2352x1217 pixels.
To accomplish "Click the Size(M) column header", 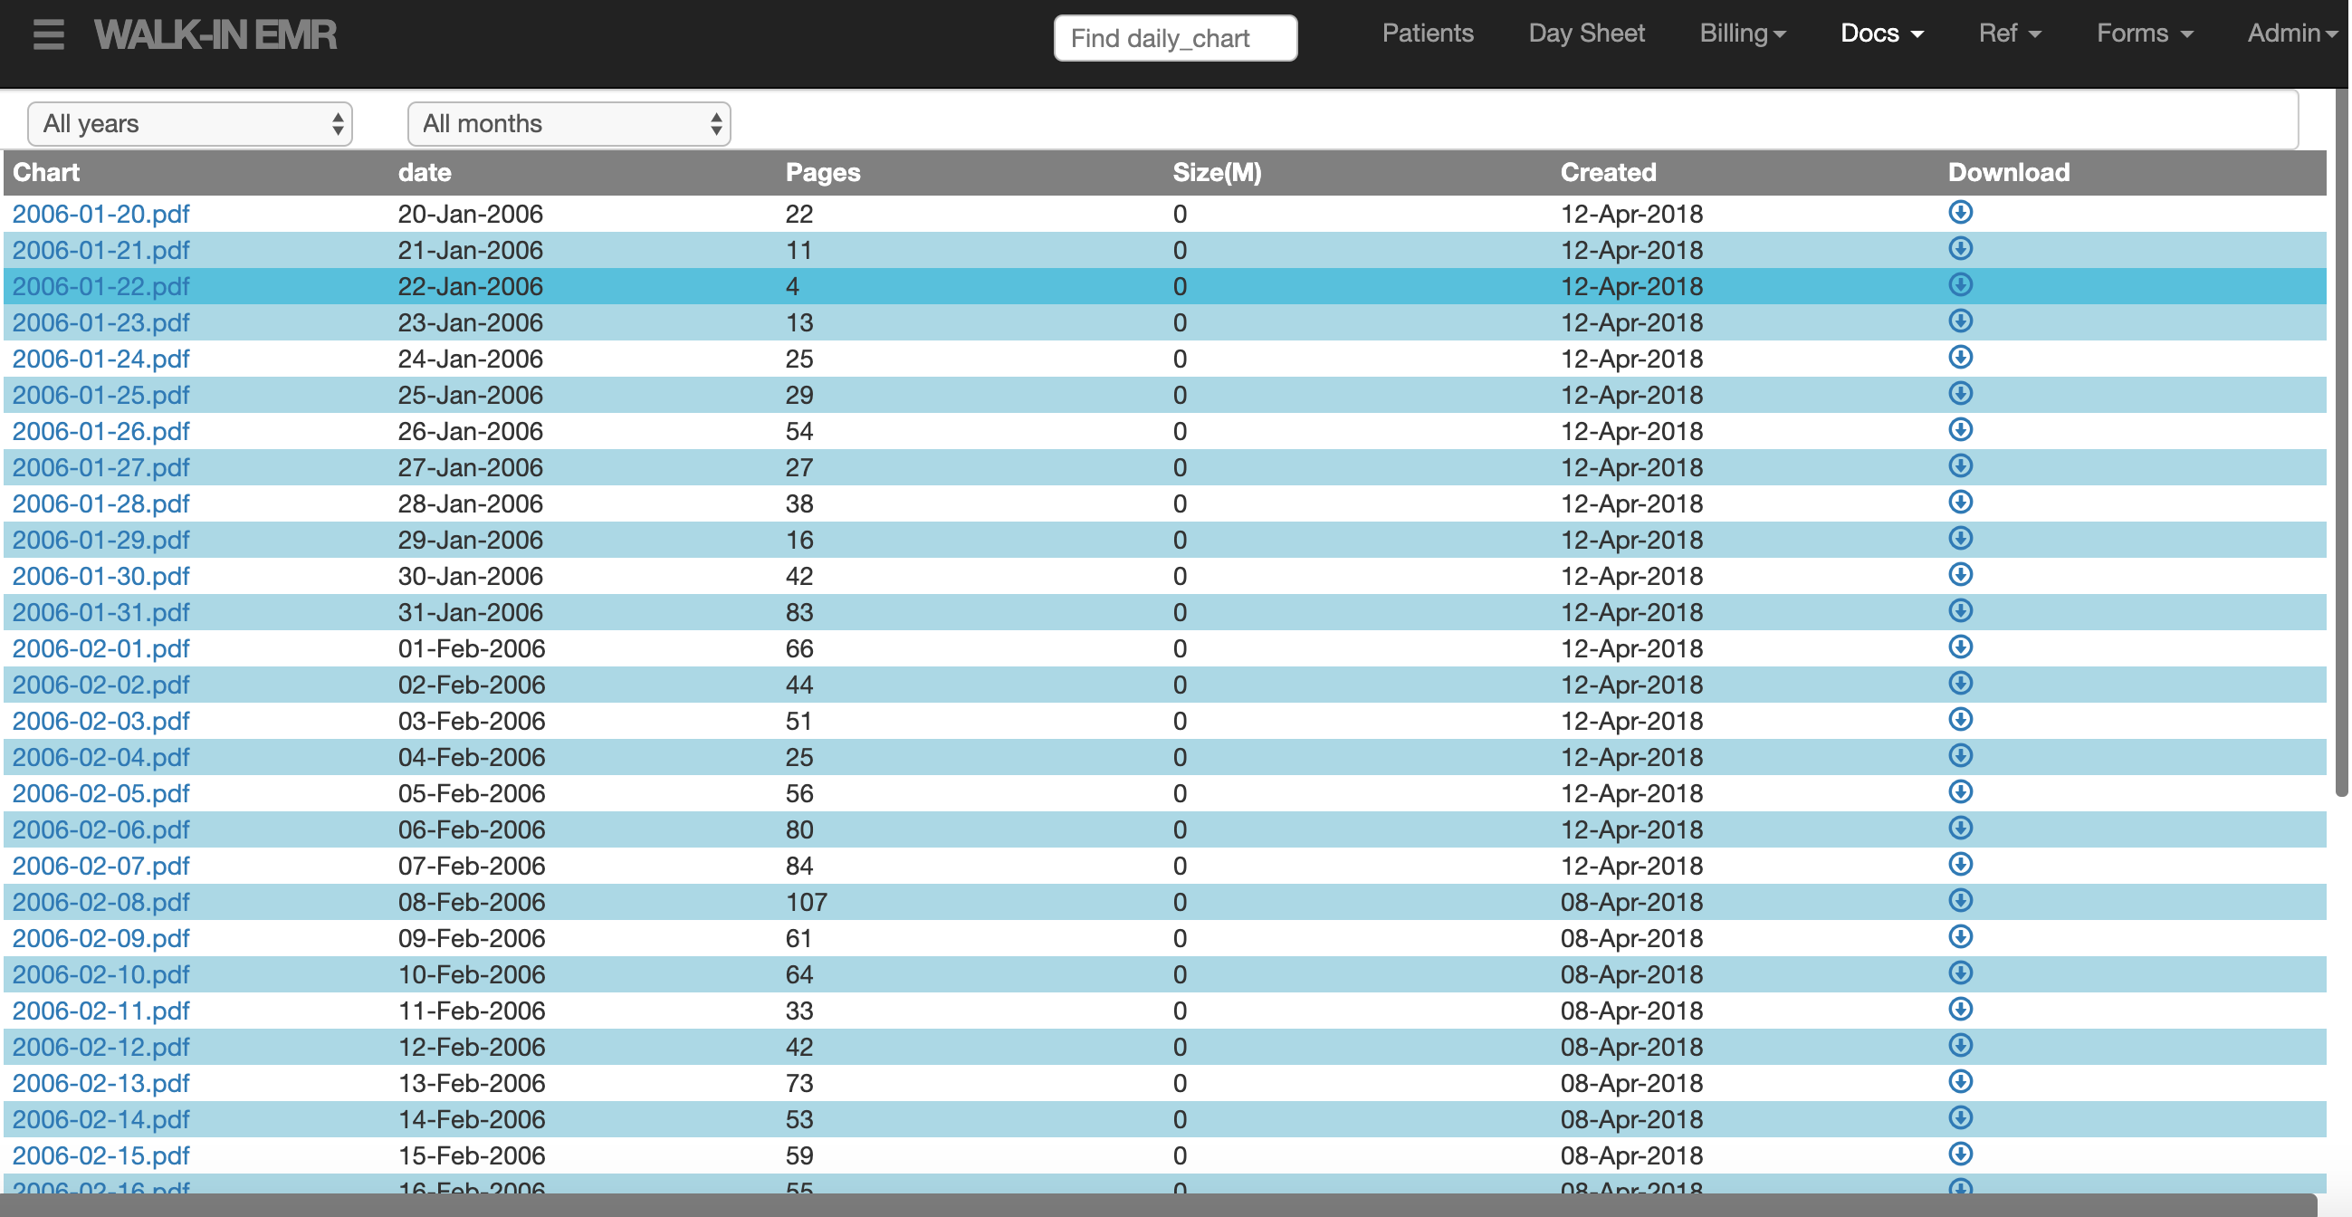I will coord(1217,173).
